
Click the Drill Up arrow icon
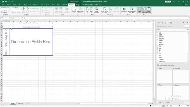[28, 10]
